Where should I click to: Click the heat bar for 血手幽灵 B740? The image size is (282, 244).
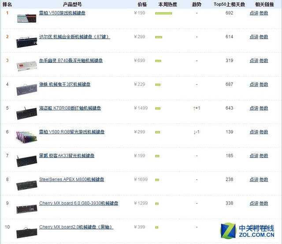[x=158, y=61]
